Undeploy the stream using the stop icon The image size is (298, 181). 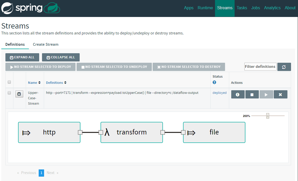252,94
